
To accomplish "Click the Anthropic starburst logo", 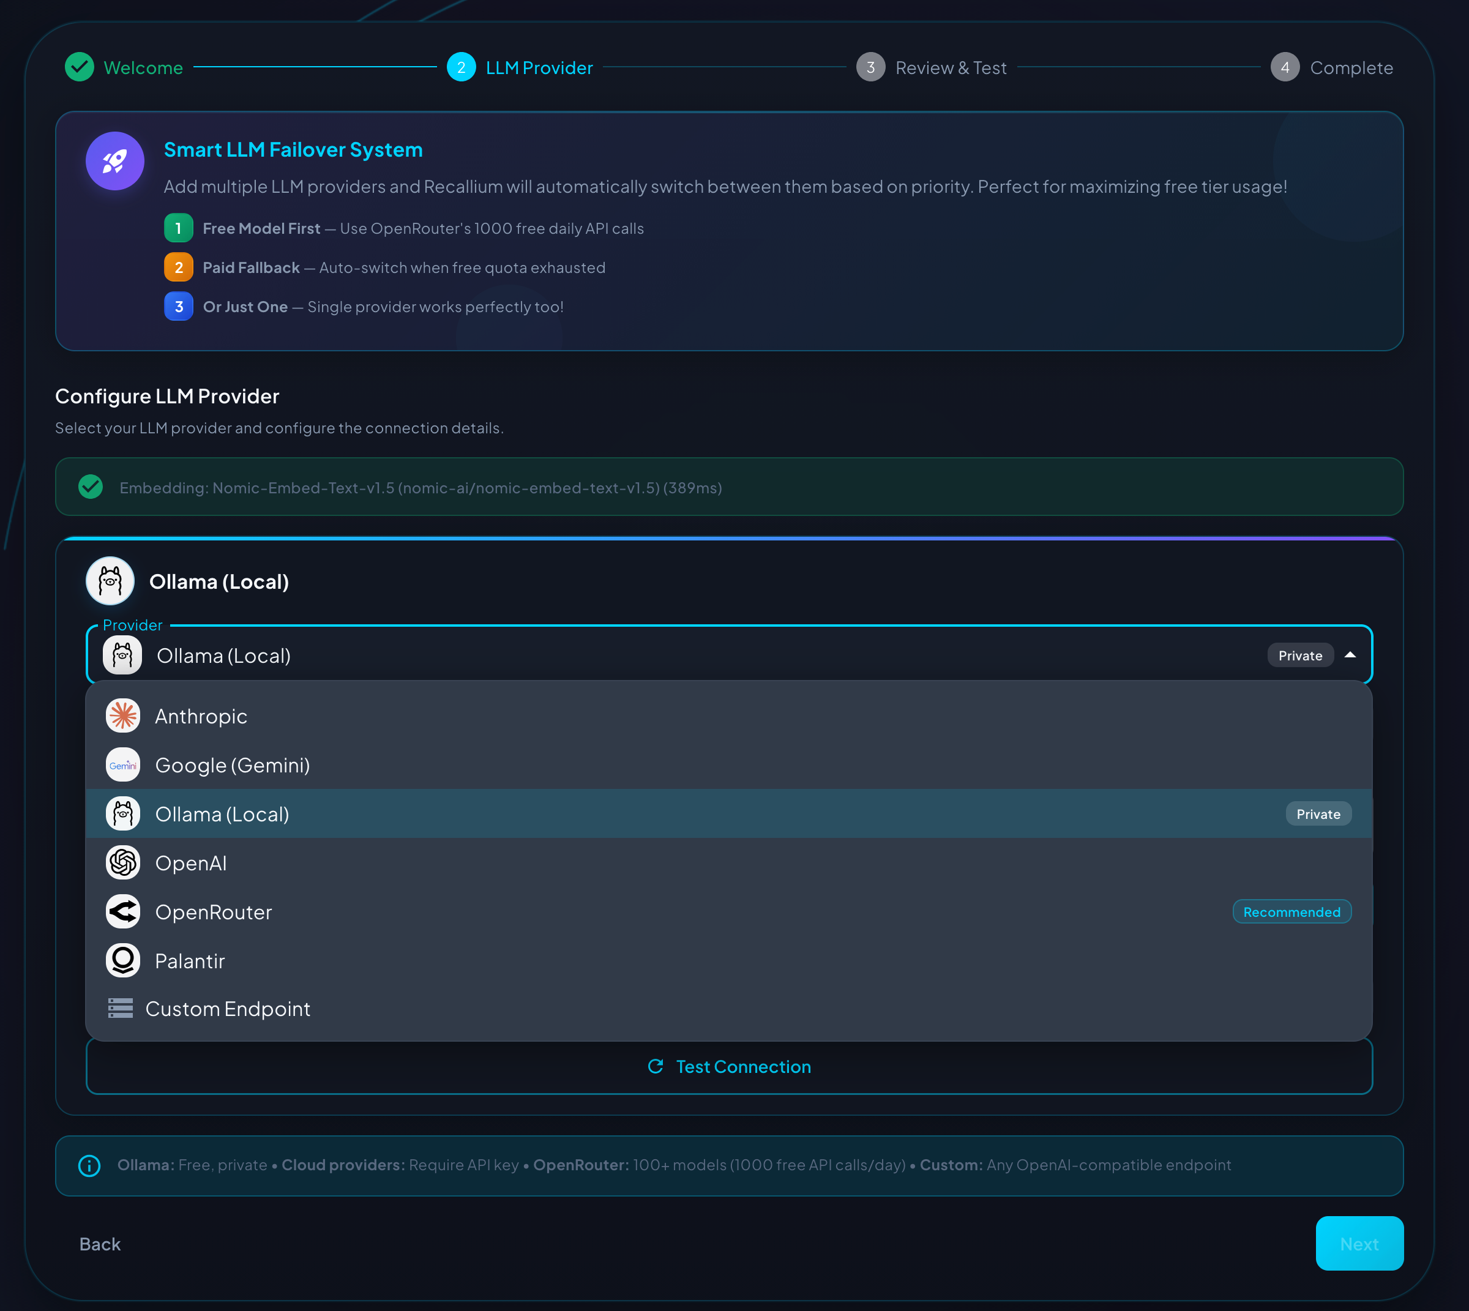I will [x=123, y=715].
